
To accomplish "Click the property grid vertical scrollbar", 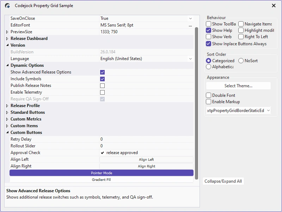I will coord(196,103).
